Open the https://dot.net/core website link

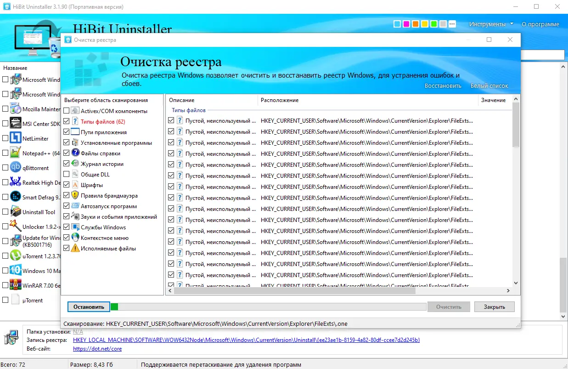click(x=97, y=349)
